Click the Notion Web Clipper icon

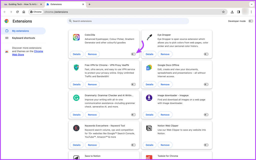[x=149, y=128]
